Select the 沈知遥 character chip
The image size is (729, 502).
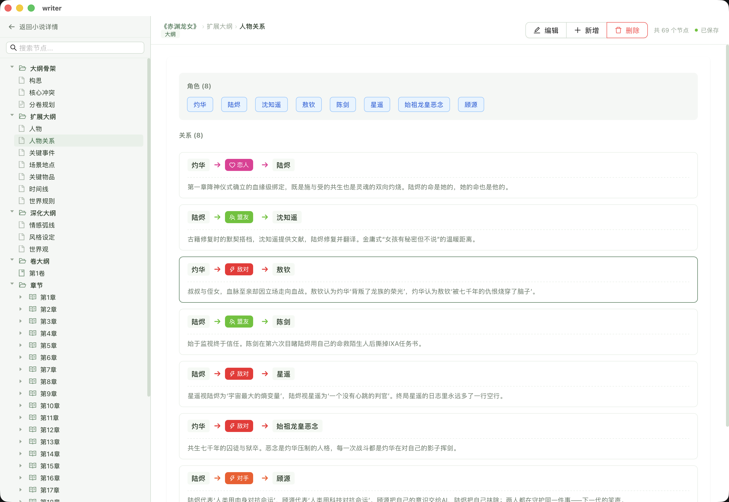point(271,104)
